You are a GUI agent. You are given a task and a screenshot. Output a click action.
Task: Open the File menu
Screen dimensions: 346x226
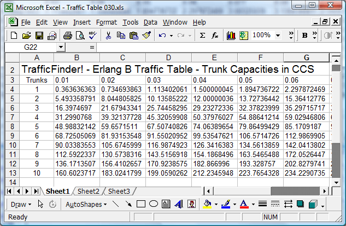pyautogui.click(x=26, y=22)
